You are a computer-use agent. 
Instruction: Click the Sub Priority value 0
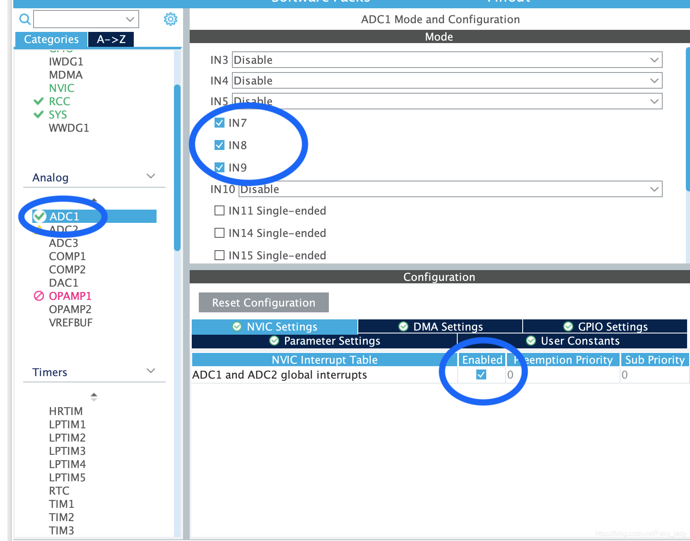[625, 374]
